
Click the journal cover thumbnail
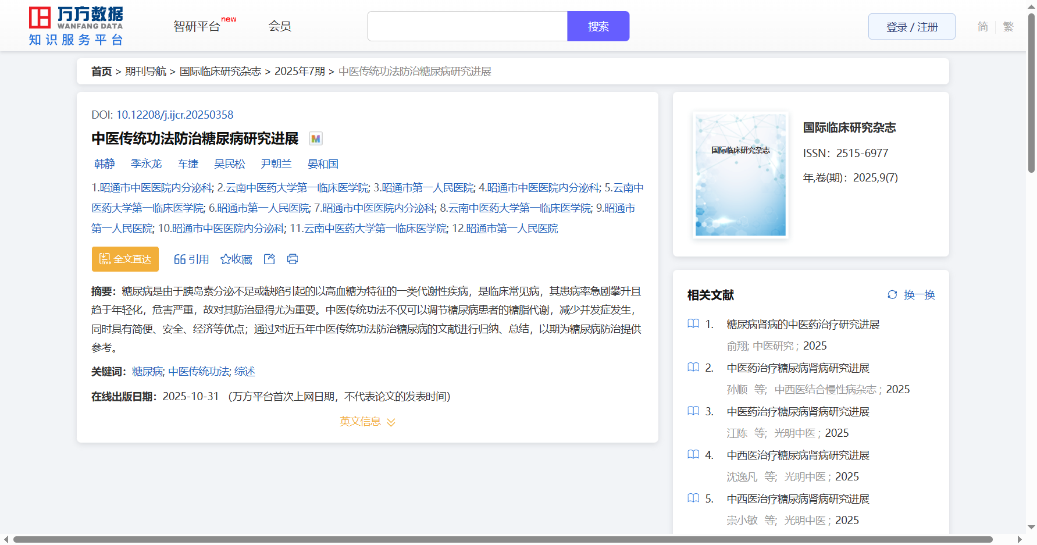point(740,175)
